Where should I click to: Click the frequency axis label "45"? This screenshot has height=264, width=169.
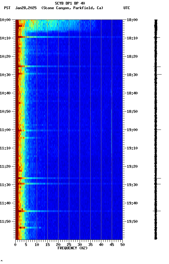112,245
